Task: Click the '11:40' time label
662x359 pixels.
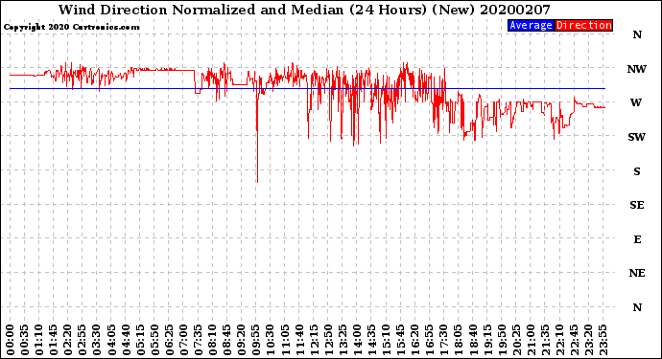Action: pos(299,340)
